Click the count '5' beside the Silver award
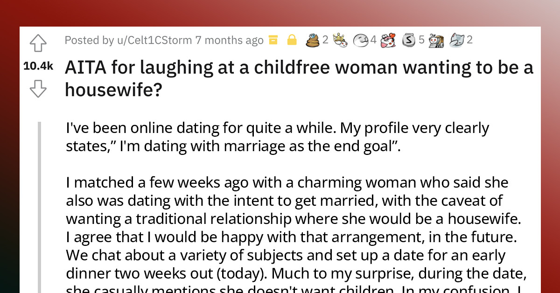Viewport: 560px width, 293px height. 421,40
